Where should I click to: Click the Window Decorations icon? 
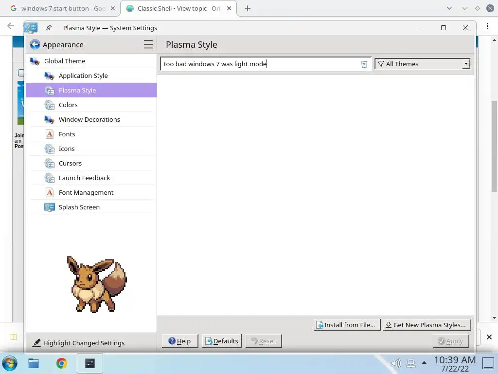tap(50, 120)
